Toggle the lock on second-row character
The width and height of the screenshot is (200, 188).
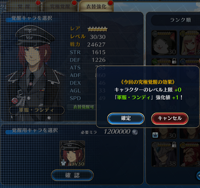point(174,61)
